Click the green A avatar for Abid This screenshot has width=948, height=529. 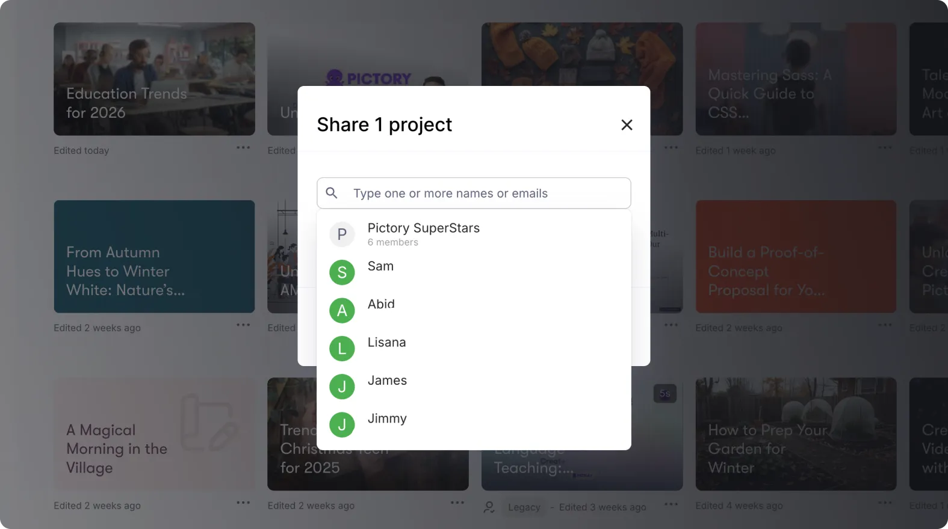point(342,310)
